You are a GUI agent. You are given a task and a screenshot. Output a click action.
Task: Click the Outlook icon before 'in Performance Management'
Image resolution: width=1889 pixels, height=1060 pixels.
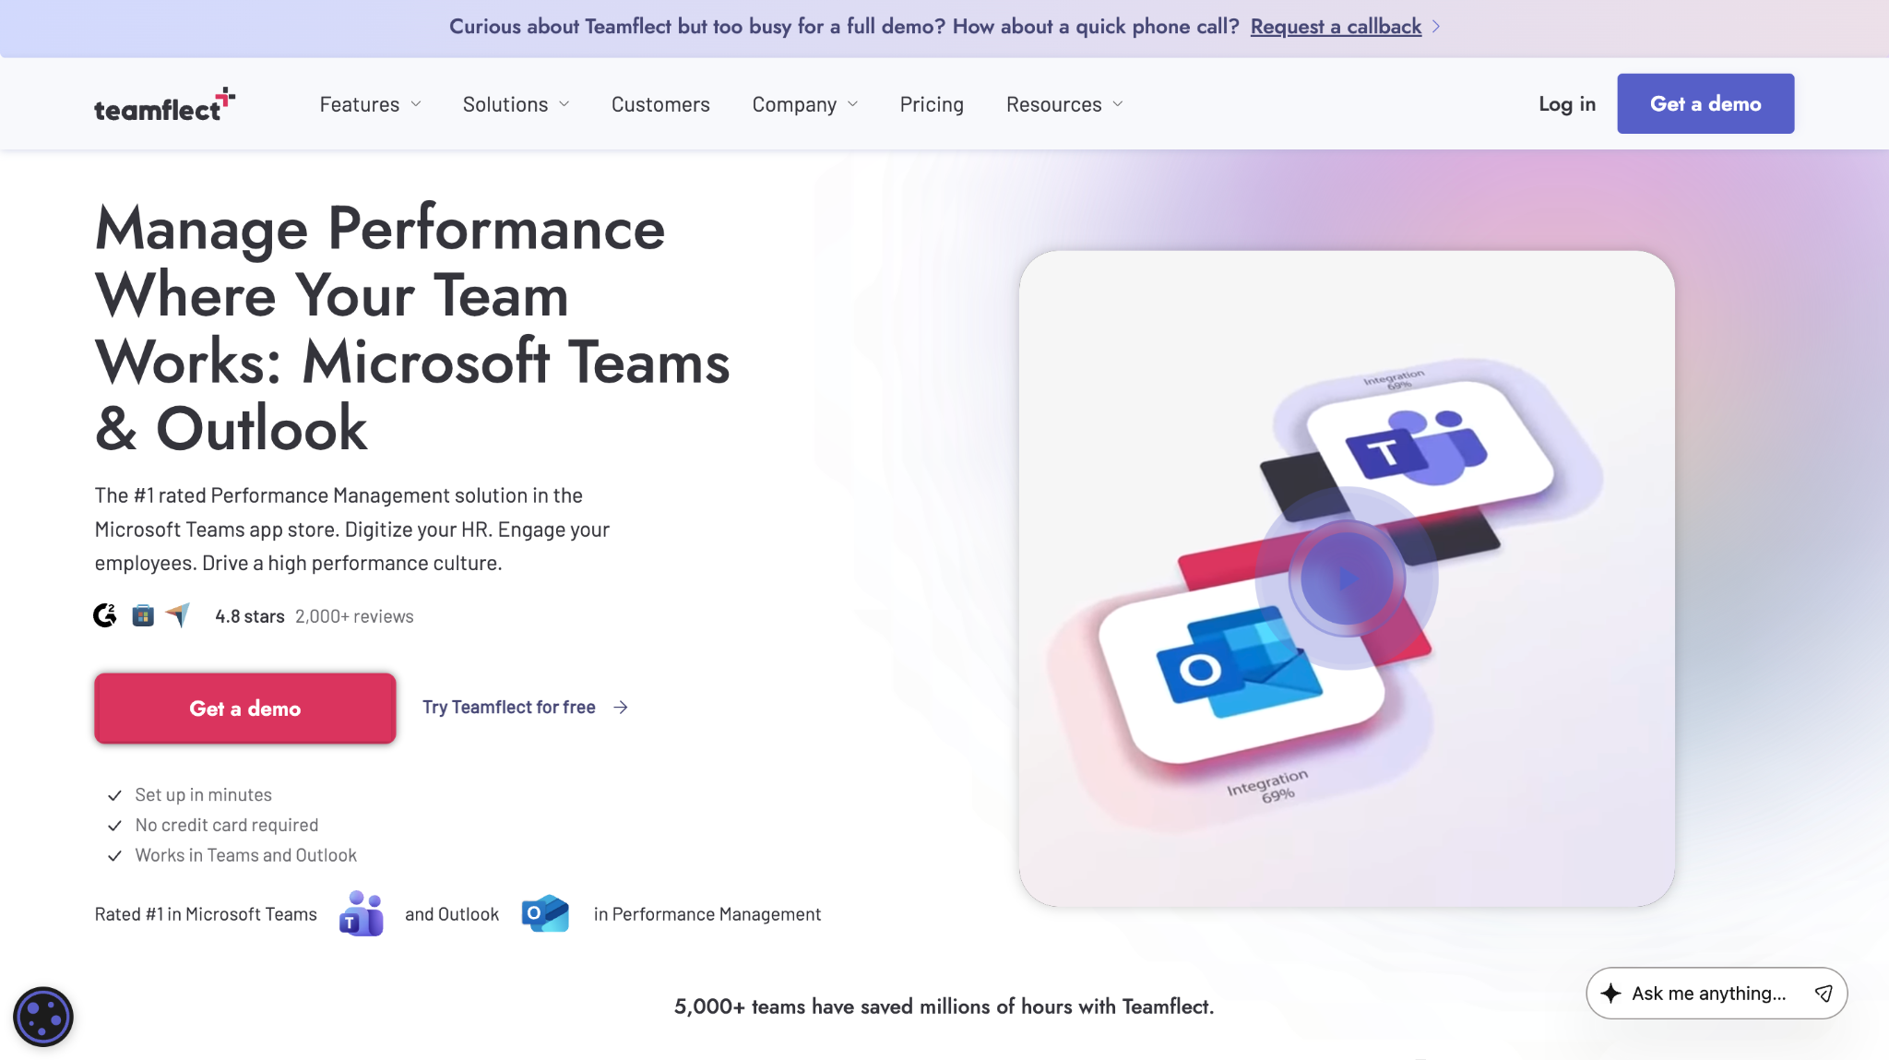[x=544, y=913]
